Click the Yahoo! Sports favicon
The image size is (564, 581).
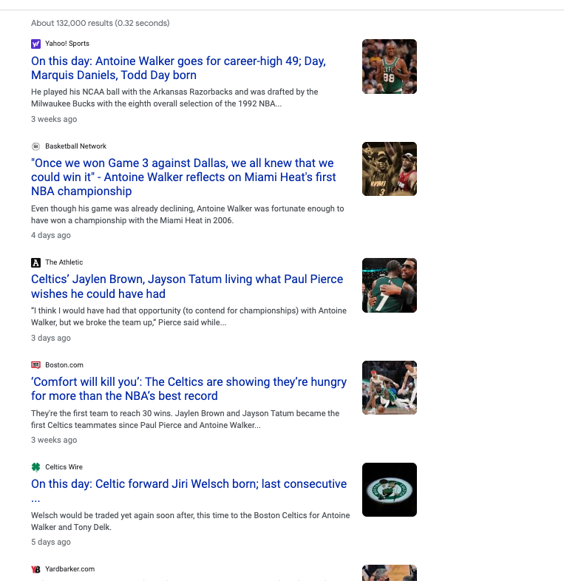[x=35, y=44]
